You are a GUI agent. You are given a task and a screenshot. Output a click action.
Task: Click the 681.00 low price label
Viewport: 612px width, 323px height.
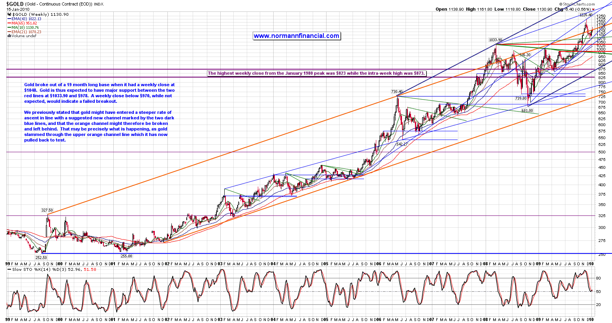(x=527, y=111)
